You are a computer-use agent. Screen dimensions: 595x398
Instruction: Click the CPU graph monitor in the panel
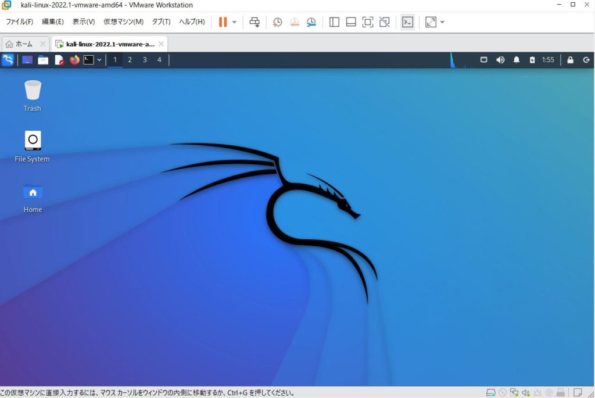point(462,60)
